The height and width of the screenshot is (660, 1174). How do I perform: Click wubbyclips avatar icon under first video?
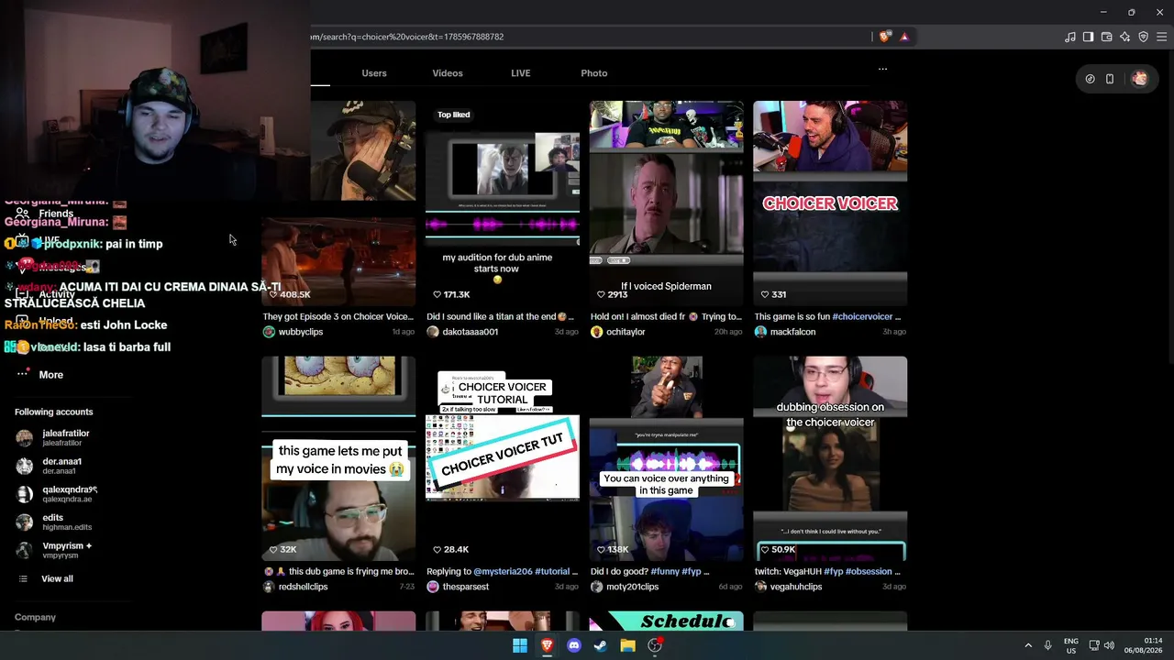tap(269, 332)
